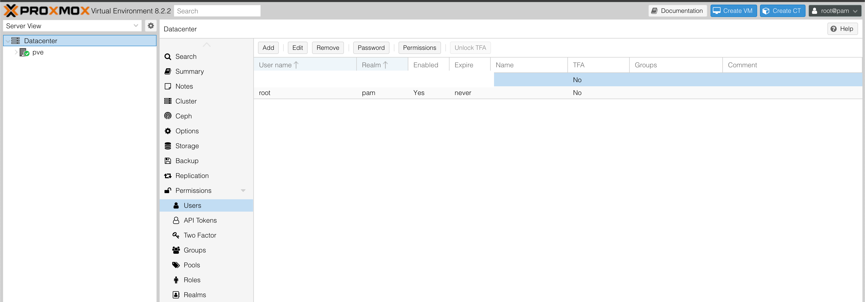Click the Ceph icon in sidebar
This screenshot has height=302, width=865.
168,116
